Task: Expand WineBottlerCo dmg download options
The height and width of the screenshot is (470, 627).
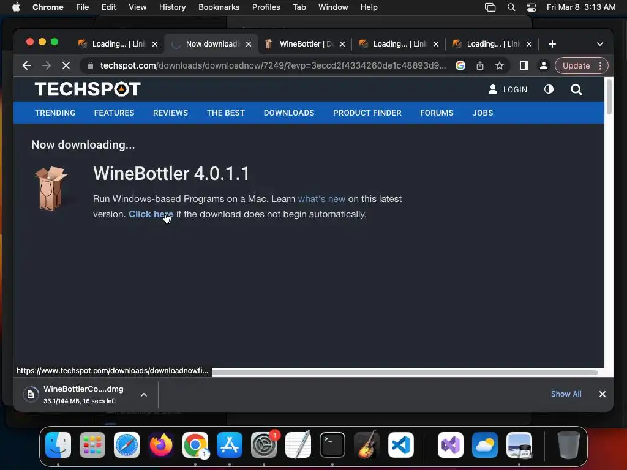Action: tap(144, 395)
